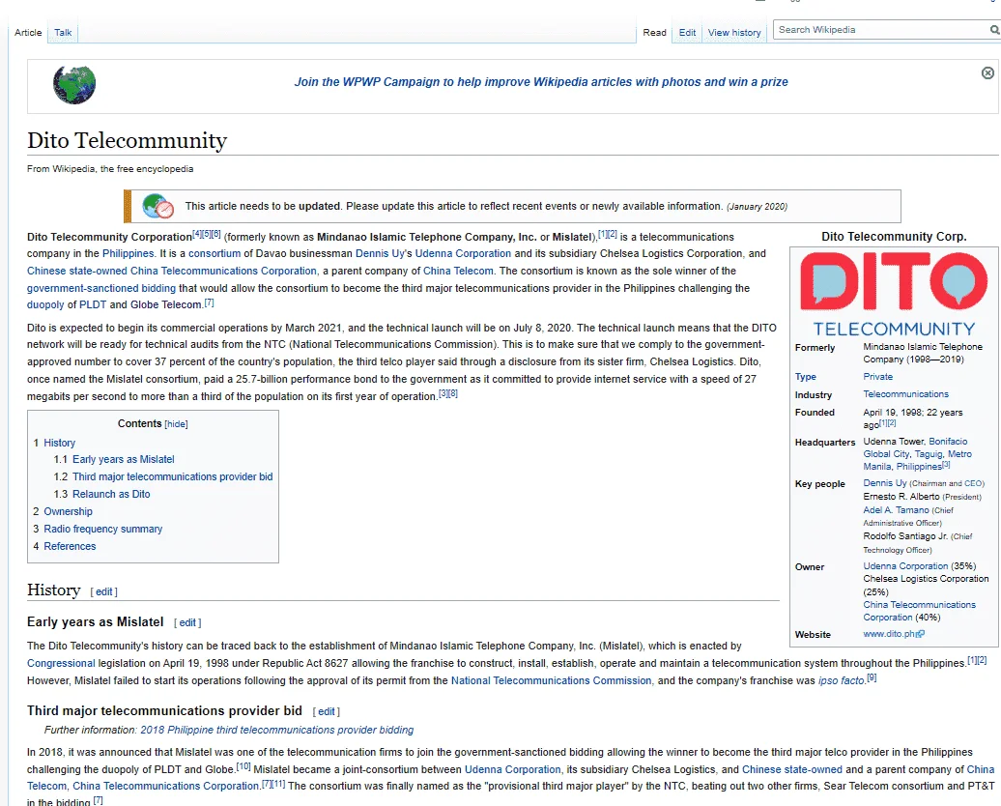Open the PLDT link
1001x806 pixels.
tap(93, 304)
